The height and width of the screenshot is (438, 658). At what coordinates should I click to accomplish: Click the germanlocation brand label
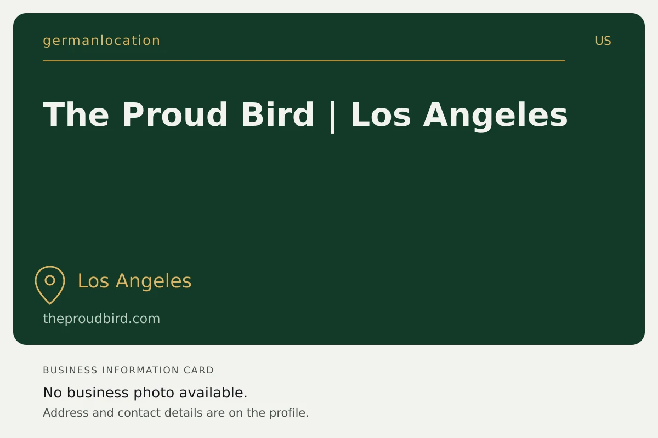101,41
